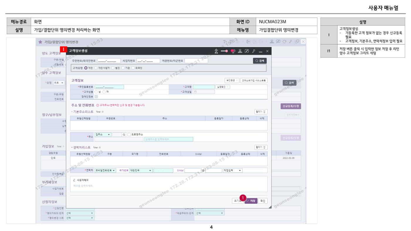Click the 고객소유가입 서비스등록 button
This screenshot has height=231, width=411.
point(254,80)
